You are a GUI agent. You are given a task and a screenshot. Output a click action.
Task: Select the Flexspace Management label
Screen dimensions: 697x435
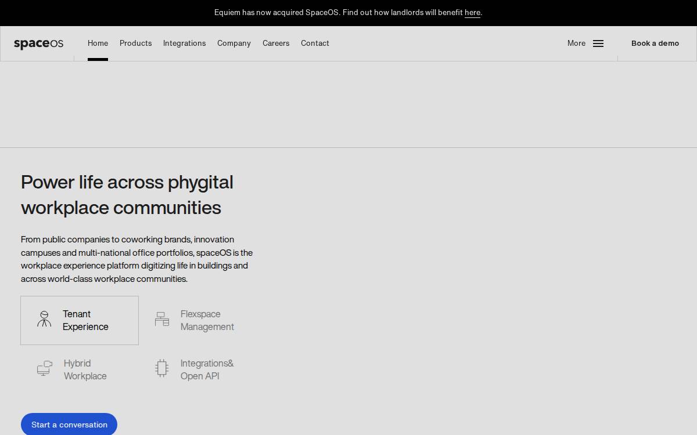tap(207, 320)
